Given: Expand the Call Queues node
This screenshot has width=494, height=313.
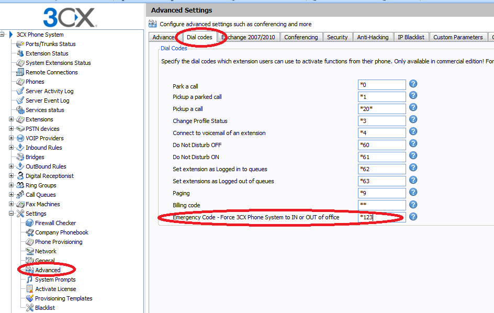Looking at the screenshot, I should pyautogui.click(x=12, y=195).
